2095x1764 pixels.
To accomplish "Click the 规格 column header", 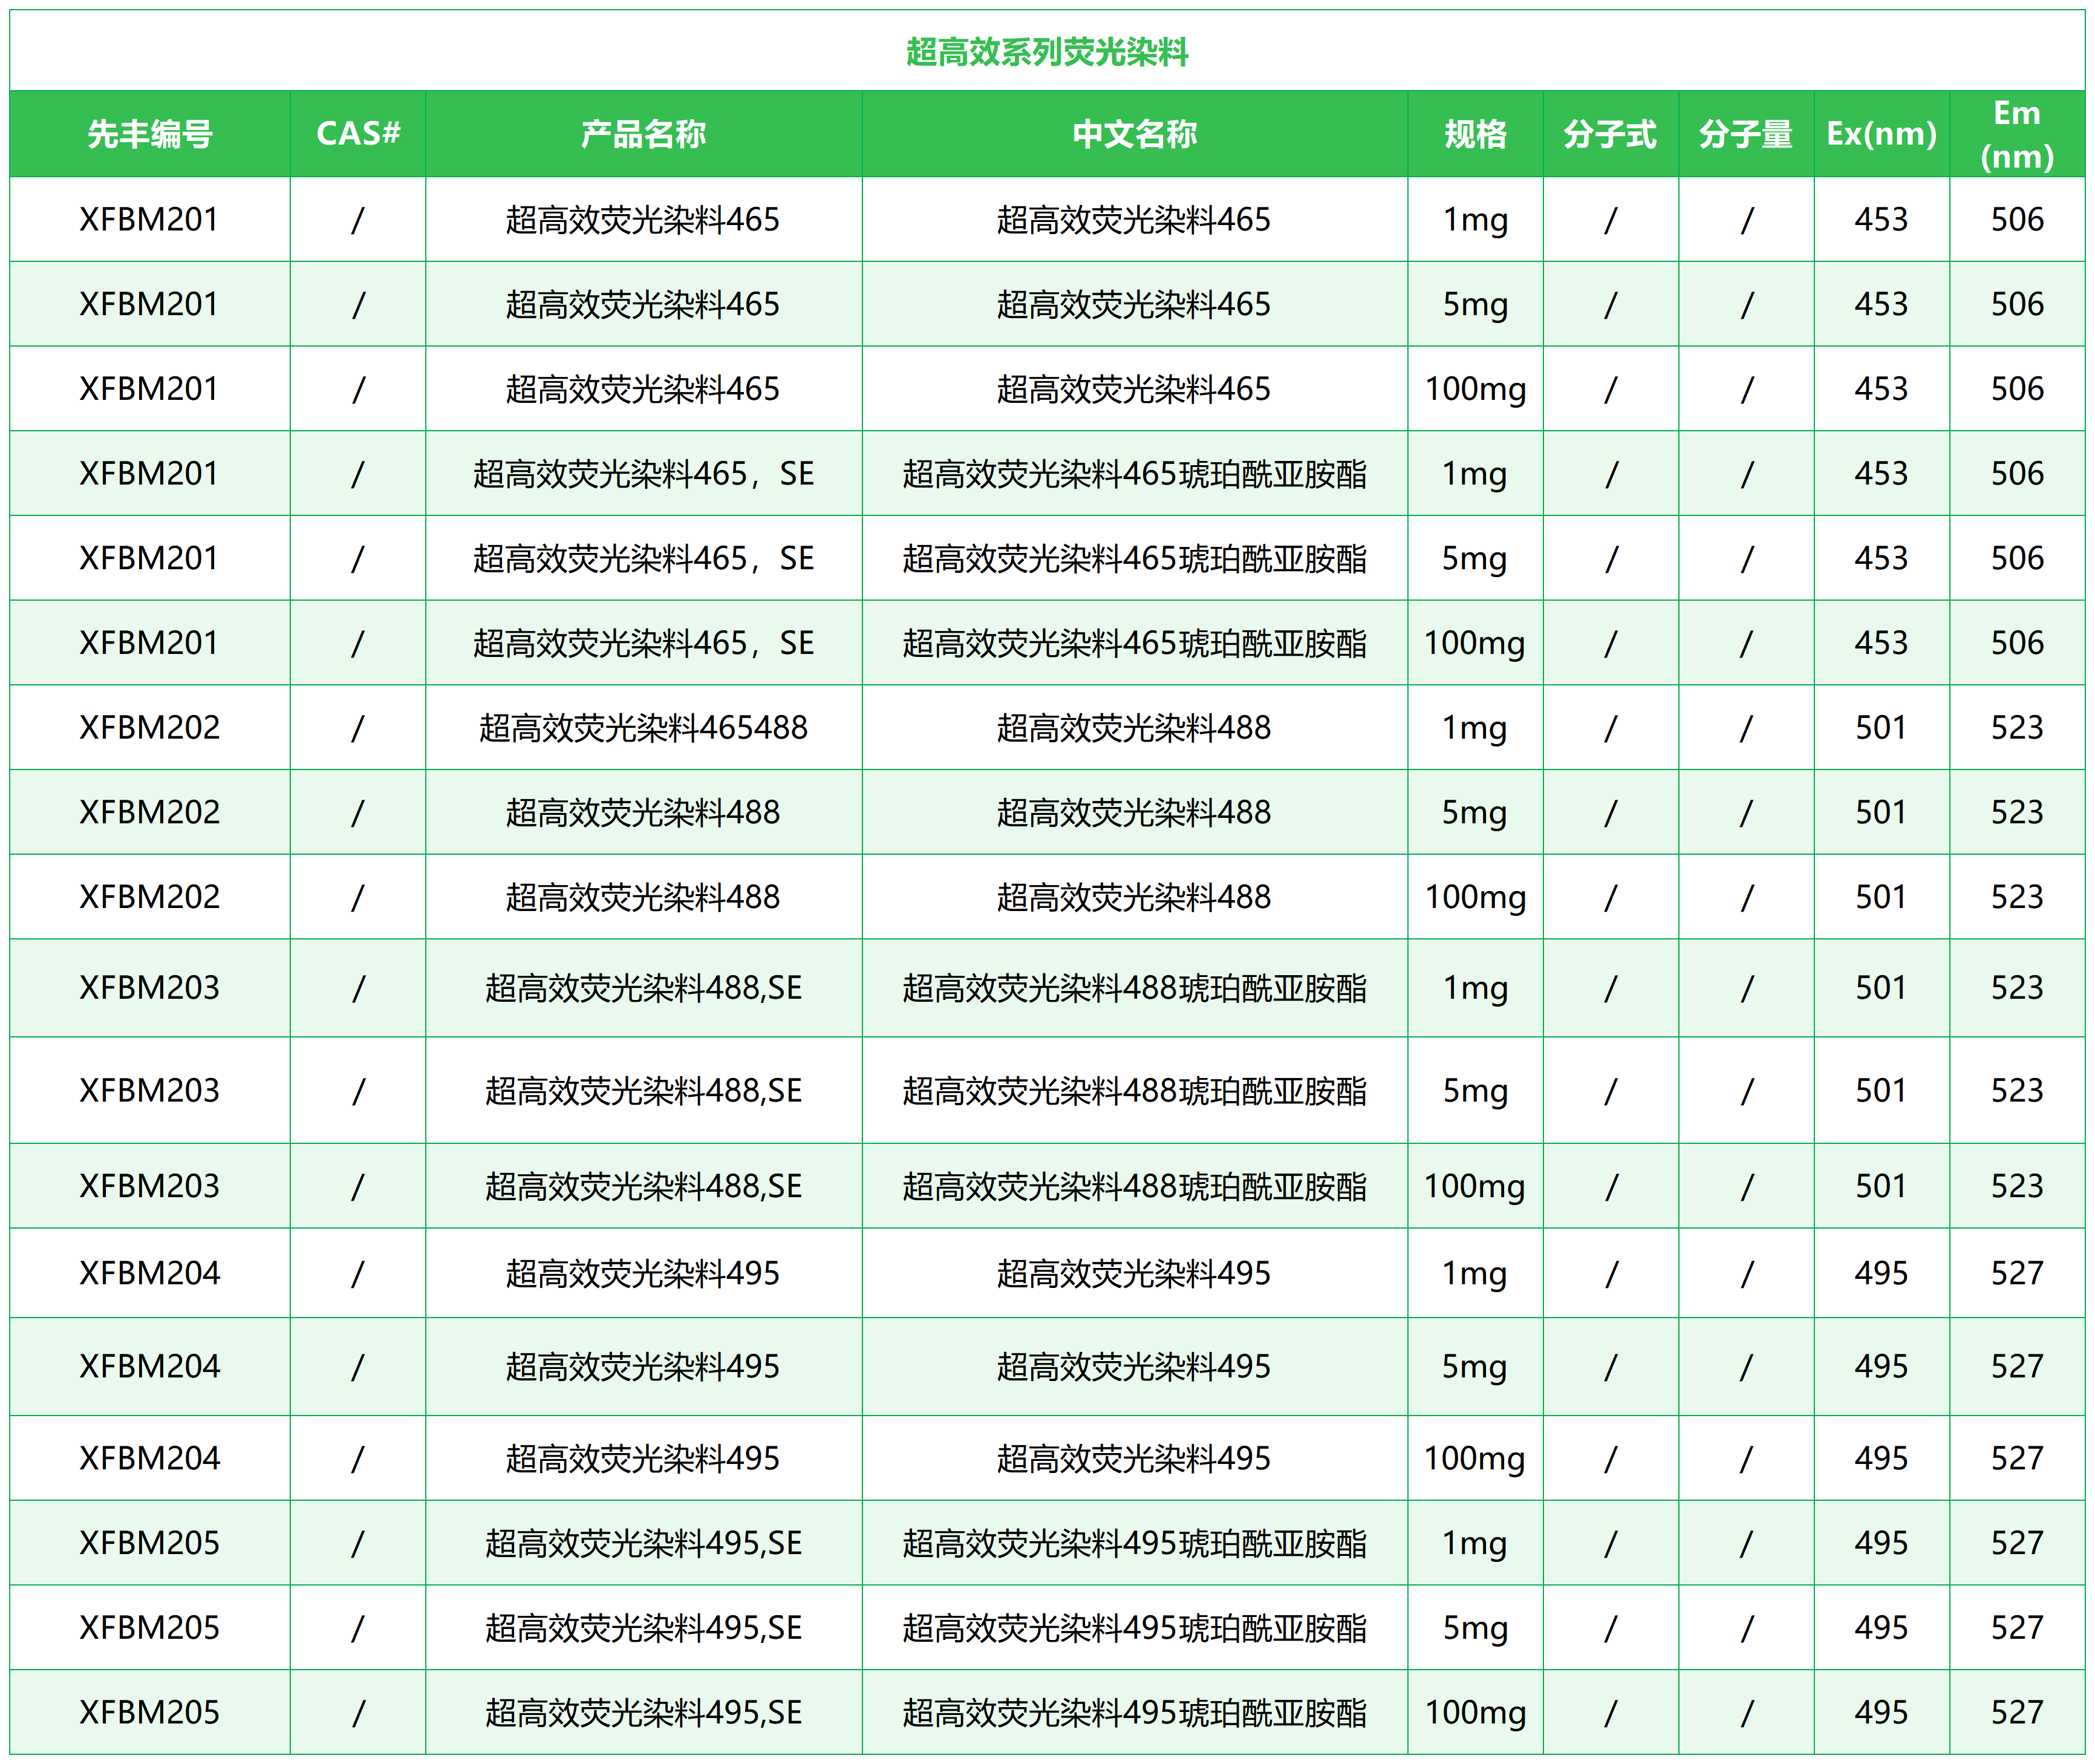I will tap(1475, 134).
